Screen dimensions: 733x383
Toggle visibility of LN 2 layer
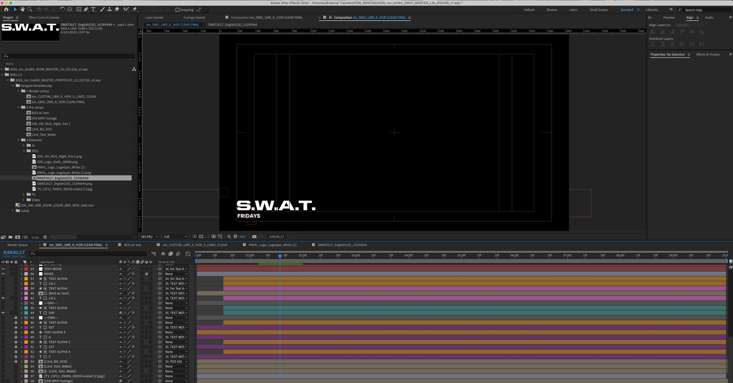3,298
